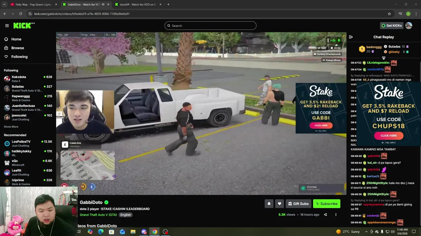Click Google Chrome taskbar icon
Screen dimensions: 421x236
click(x=154, y=232)
